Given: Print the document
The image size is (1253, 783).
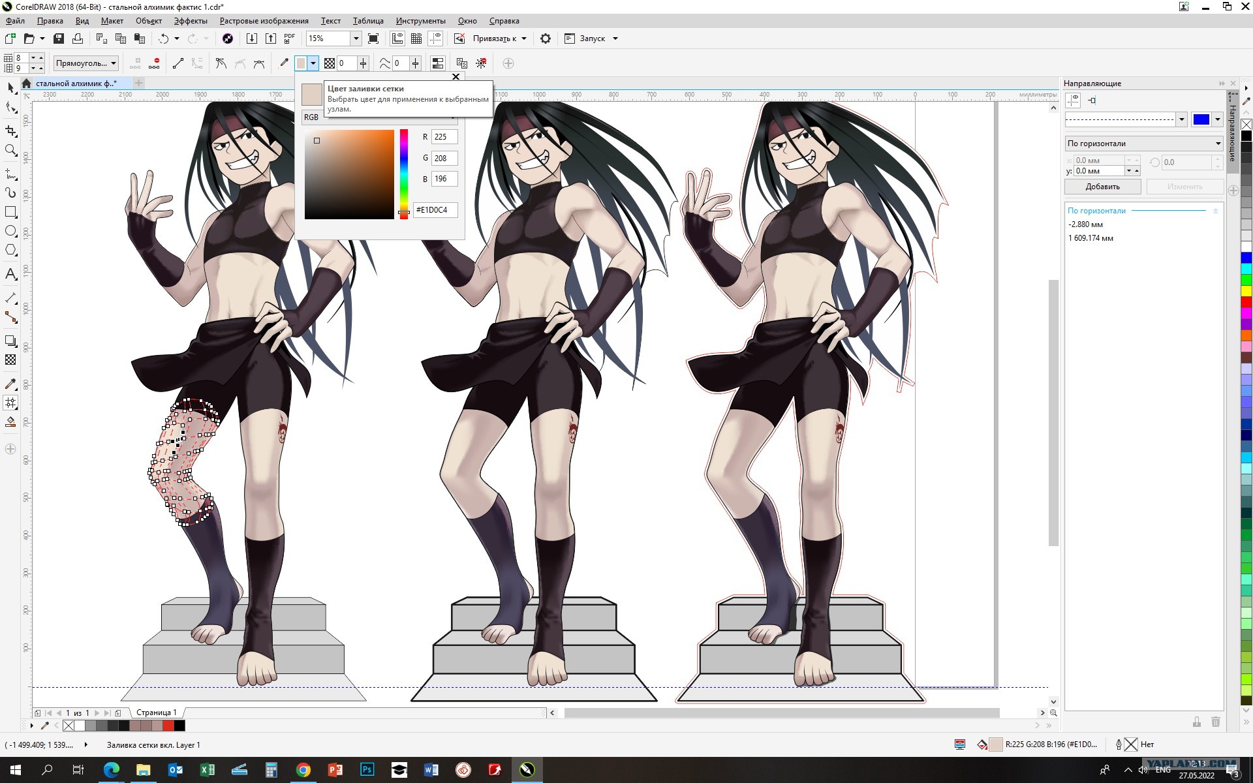Looking at the screenshot, I should (x=78, y=38).
